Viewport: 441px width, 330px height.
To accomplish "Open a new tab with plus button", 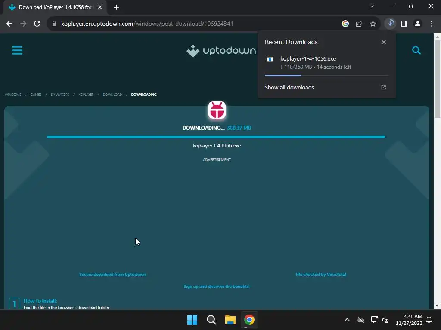I will tap(116, 7).
